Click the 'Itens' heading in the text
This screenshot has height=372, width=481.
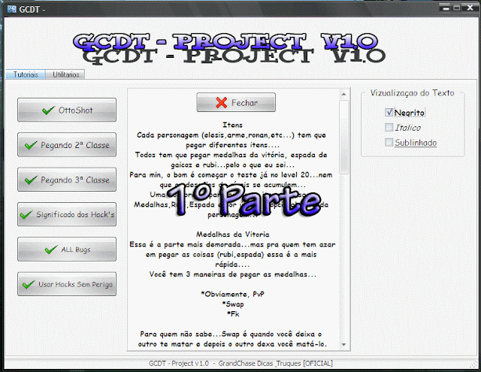pos(232,125)
